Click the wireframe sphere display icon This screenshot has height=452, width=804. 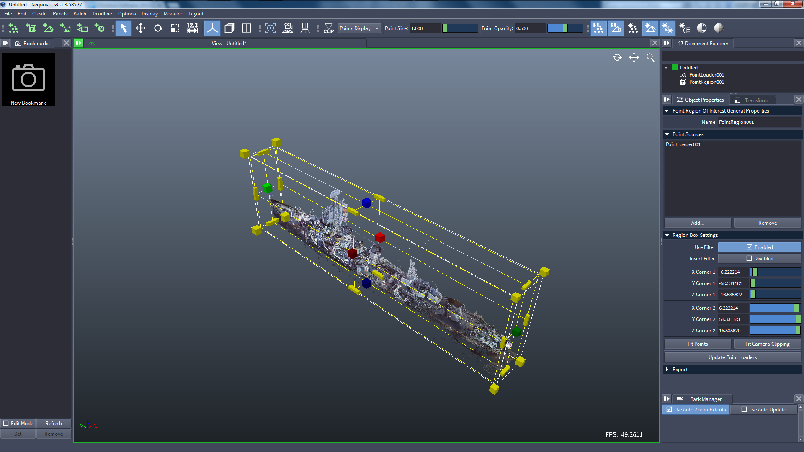[x=702, y=28]
